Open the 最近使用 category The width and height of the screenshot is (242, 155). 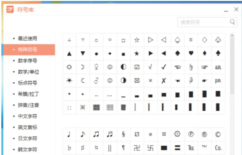tap(27, 38)
